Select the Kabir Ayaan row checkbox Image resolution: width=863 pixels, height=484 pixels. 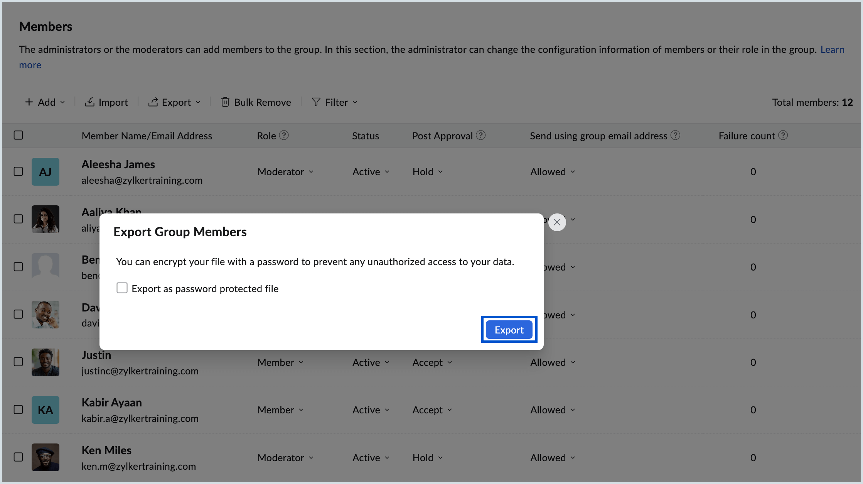(x=18, y=410)
